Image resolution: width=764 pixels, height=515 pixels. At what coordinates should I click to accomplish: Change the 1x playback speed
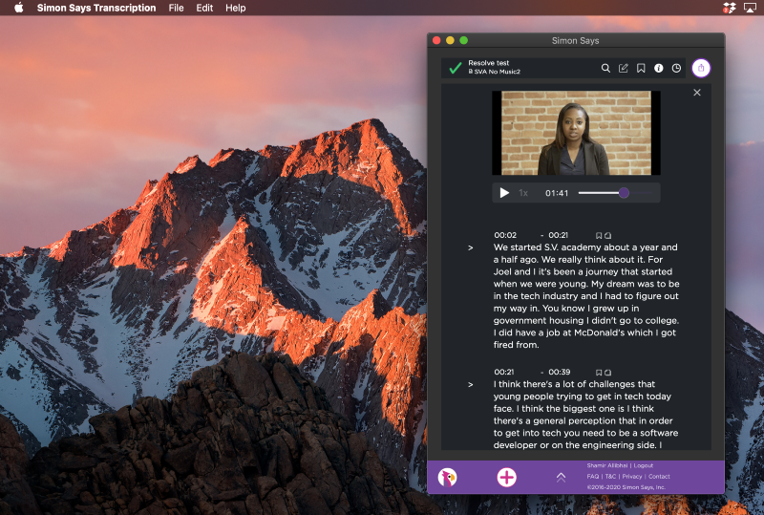tap(523, 193)
